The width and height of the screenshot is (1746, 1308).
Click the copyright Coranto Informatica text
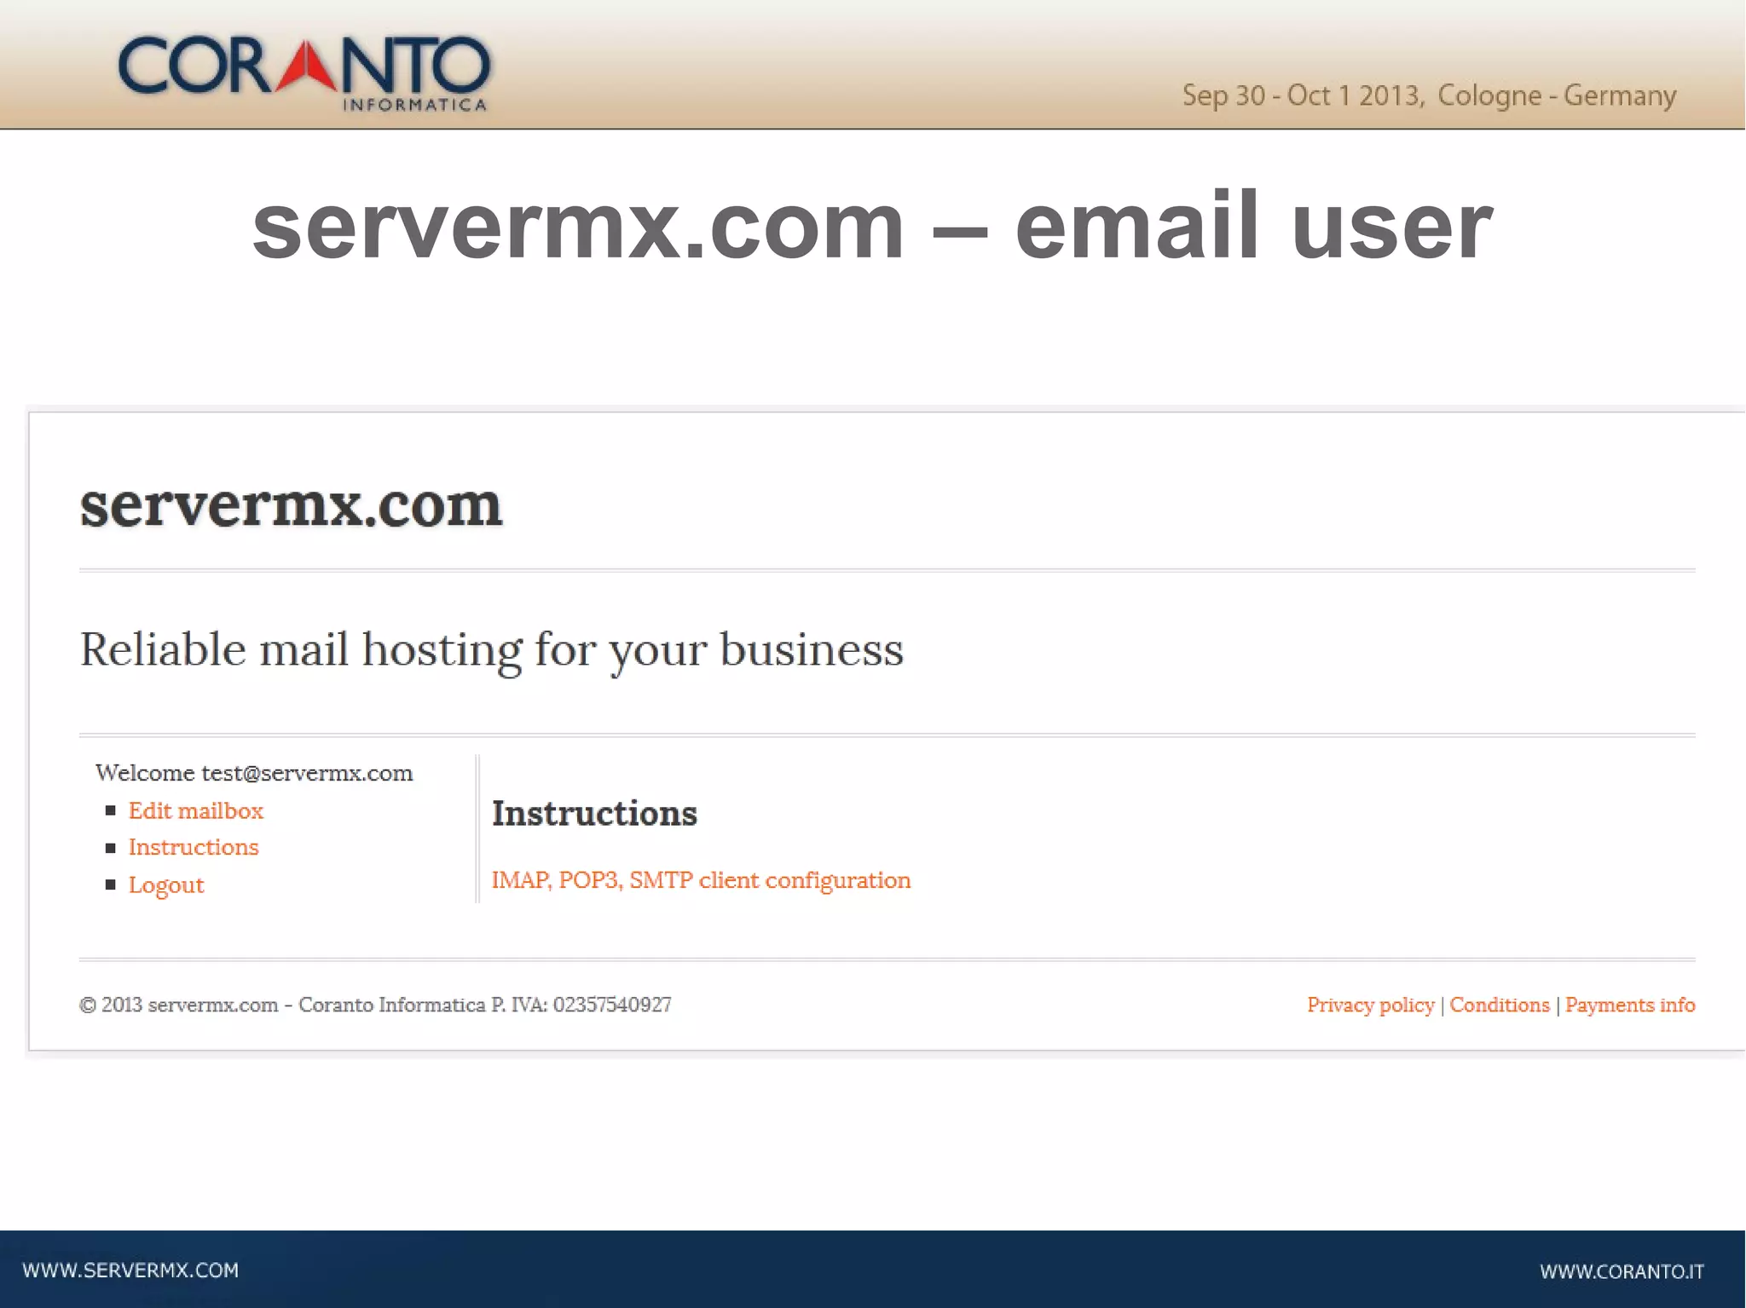pyautogui.click(x=375, y=1005)
